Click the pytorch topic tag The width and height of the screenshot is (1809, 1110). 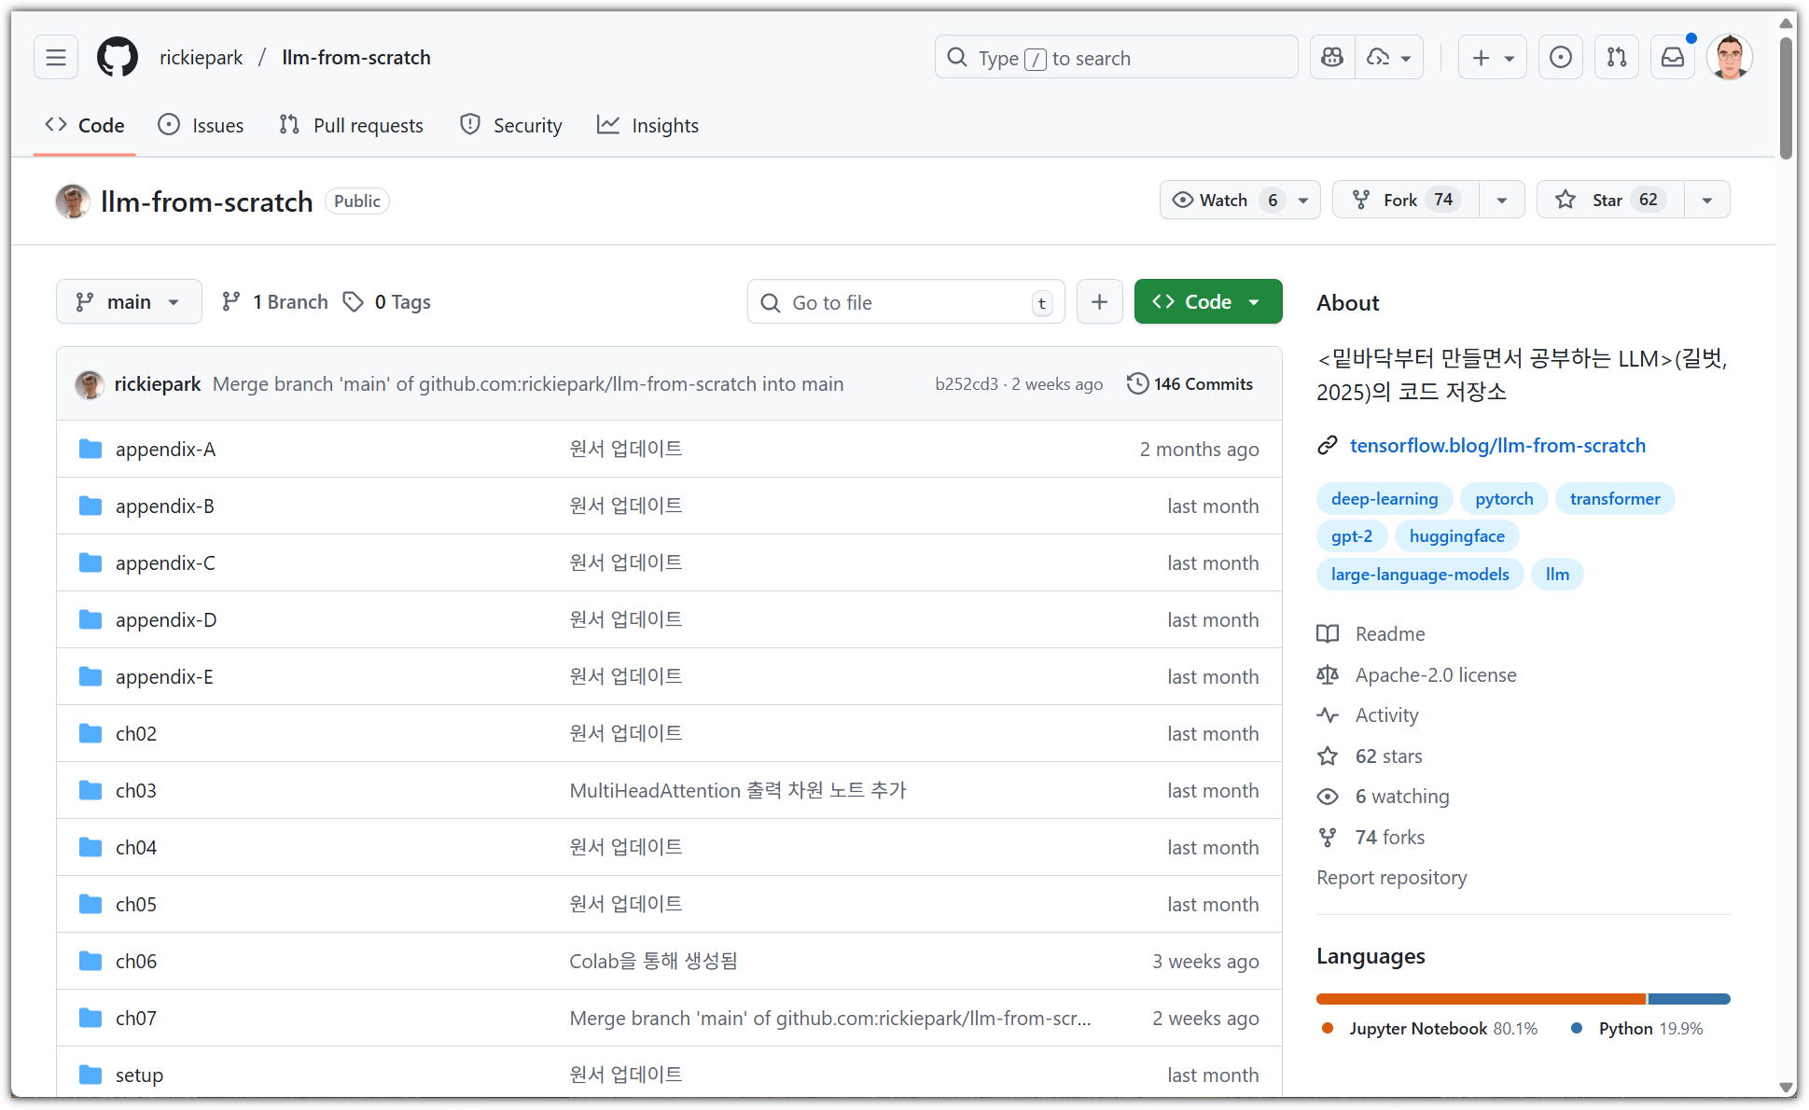pyautogui.click(x=1503, y=499)
